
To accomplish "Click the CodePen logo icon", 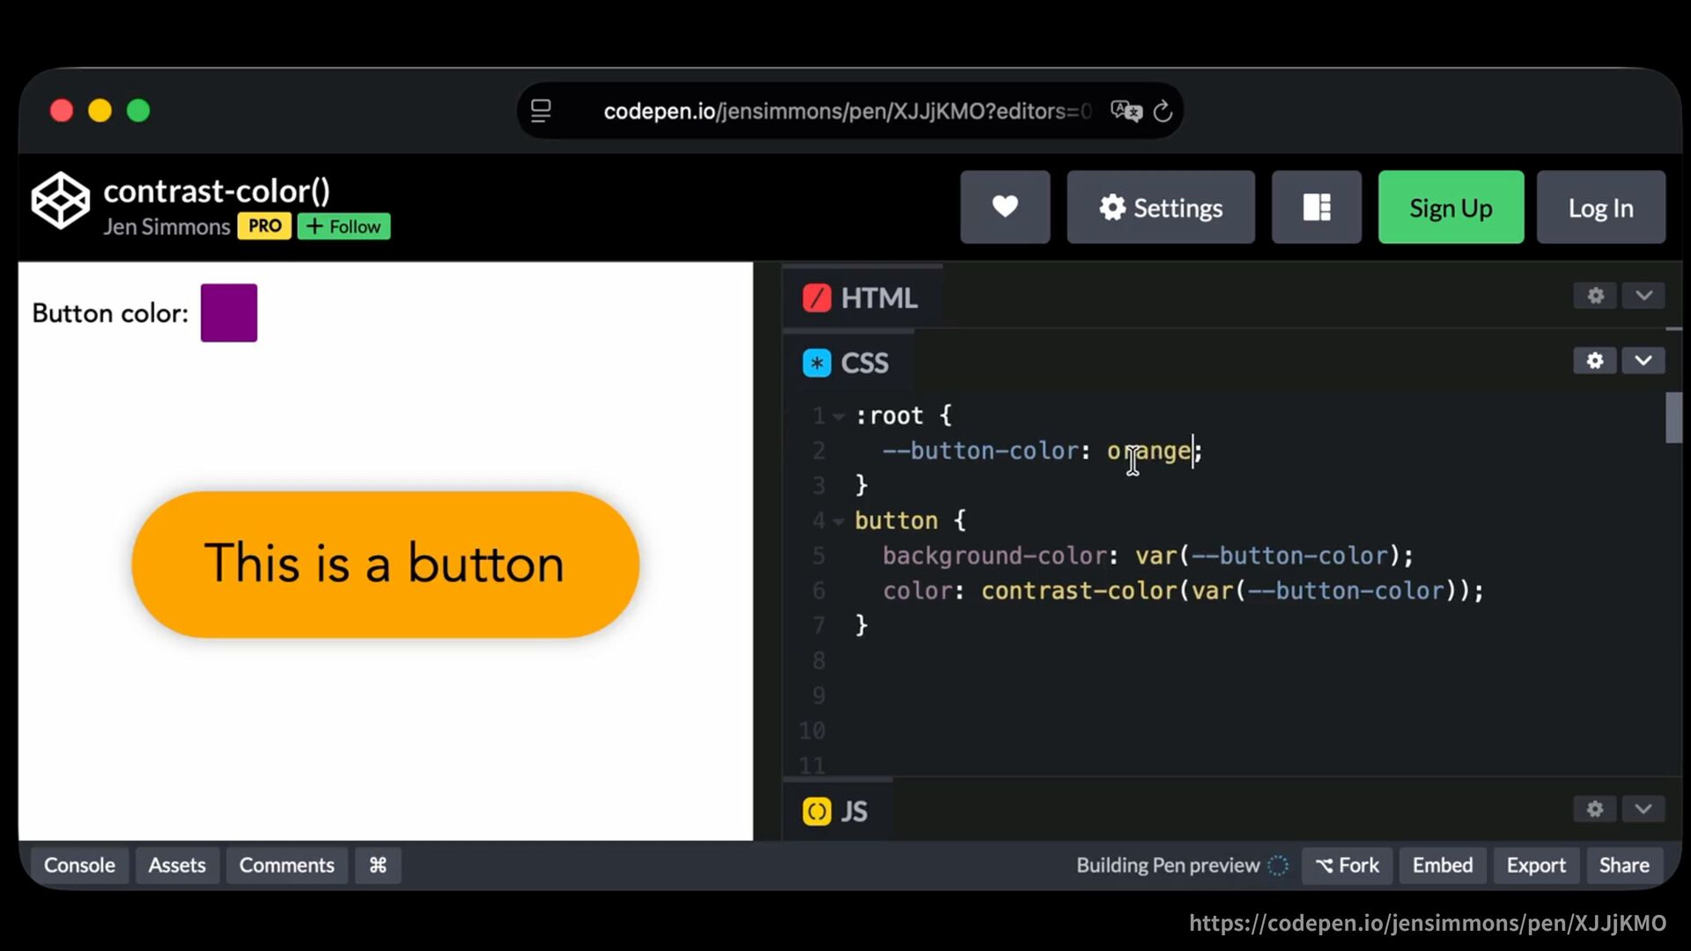I will [61, 201].
